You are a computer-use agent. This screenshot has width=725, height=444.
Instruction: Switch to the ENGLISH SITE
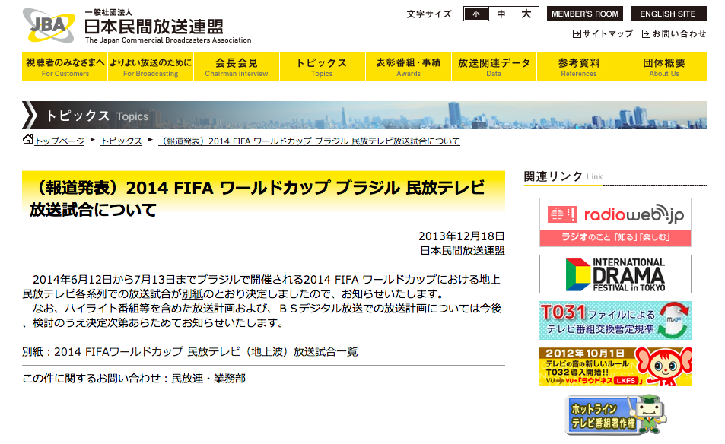coord(668,14)
